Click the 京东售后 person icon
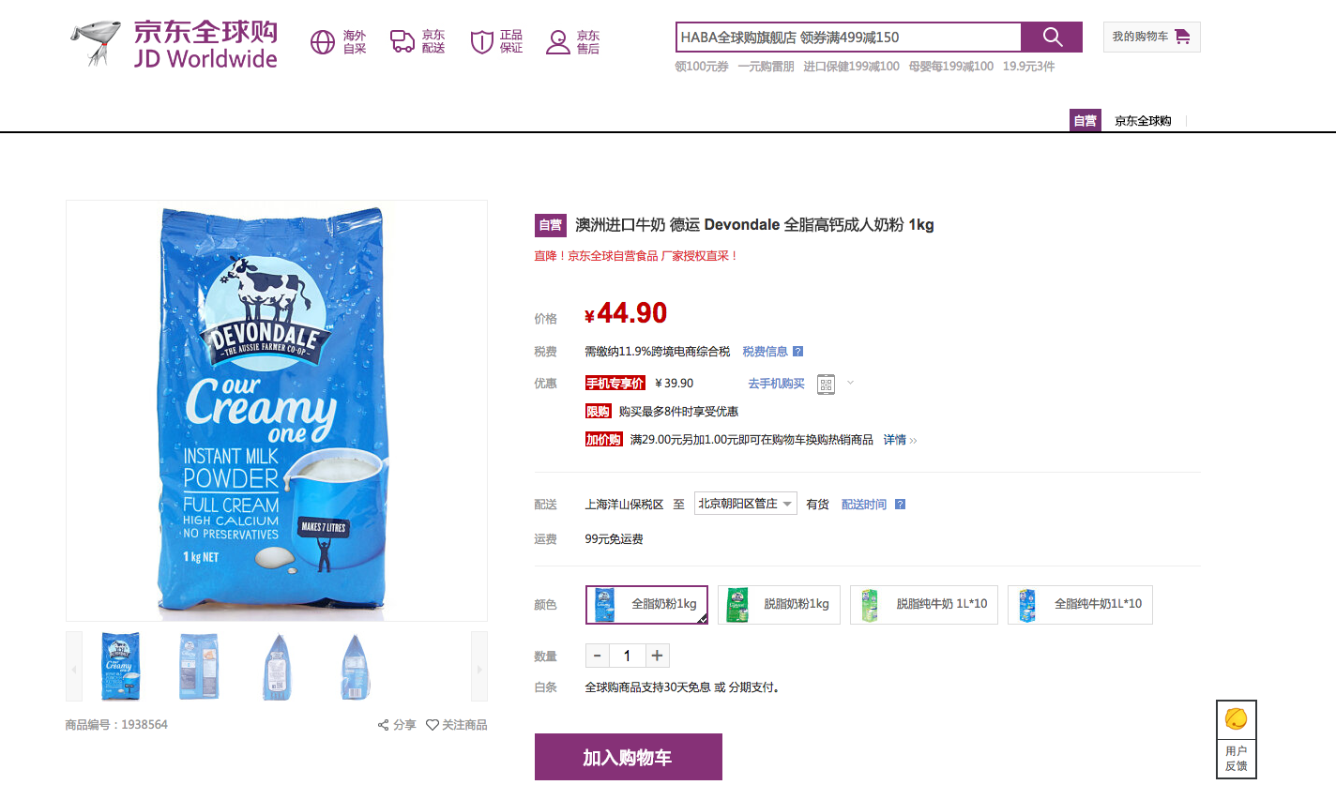The width and height of the screenshot is (1336, 800). pos(558,42)
